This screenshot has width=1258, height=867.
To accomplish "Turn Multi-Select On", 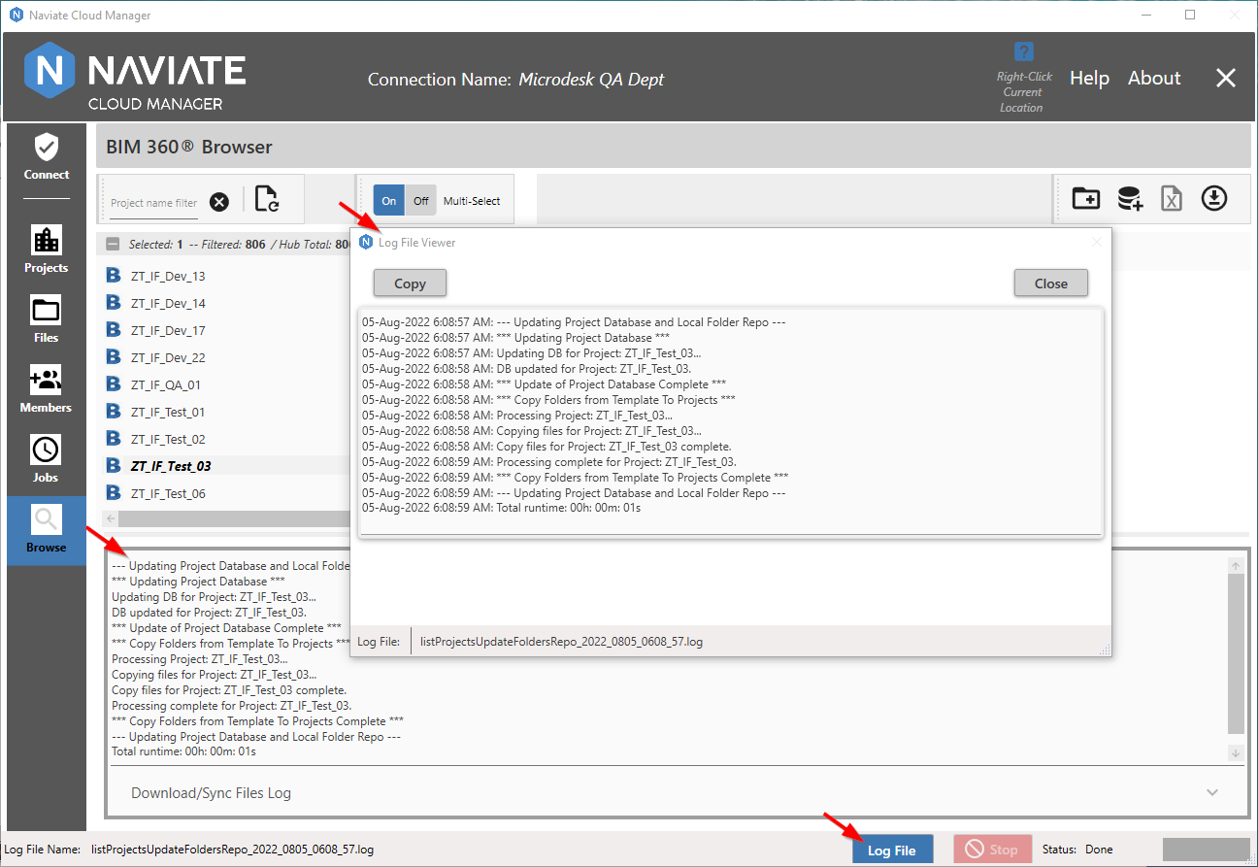I will [389, 201].
